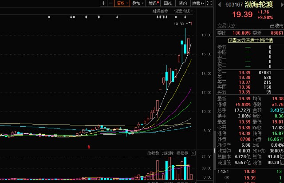Toggle the 隐藏 hide option in toolbar
The image size is (284, 183).
coord(197,3)
